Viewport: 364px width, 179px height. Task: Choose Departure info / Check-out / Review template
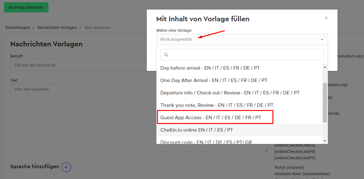pos(239,93)
